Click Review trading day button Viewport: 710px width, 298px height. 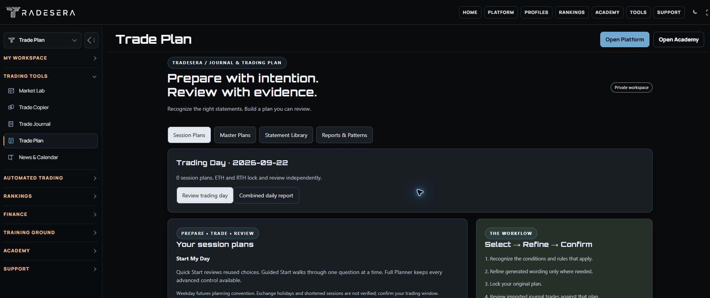click(205, 195)
